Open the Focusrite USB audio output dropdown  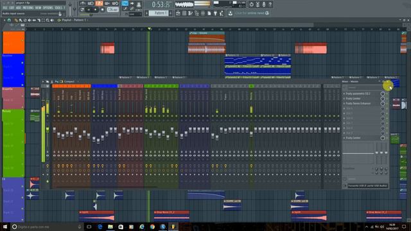pyautogui.click(x=368, y=185)
